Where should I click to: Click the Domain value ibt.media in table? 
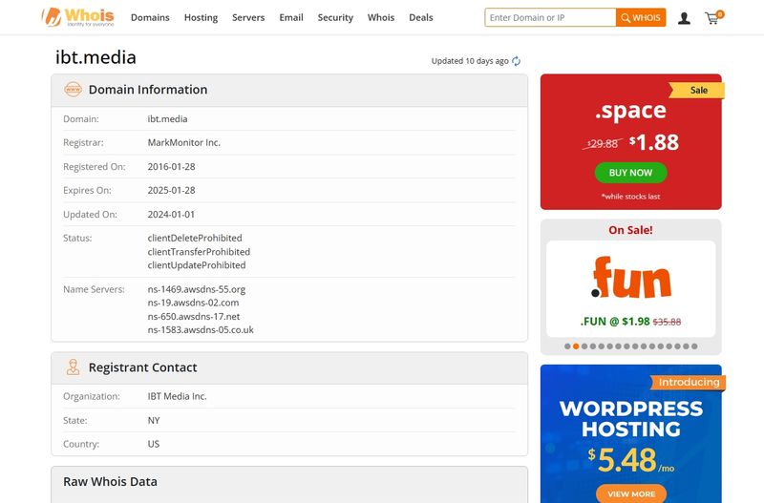(168, 118)
